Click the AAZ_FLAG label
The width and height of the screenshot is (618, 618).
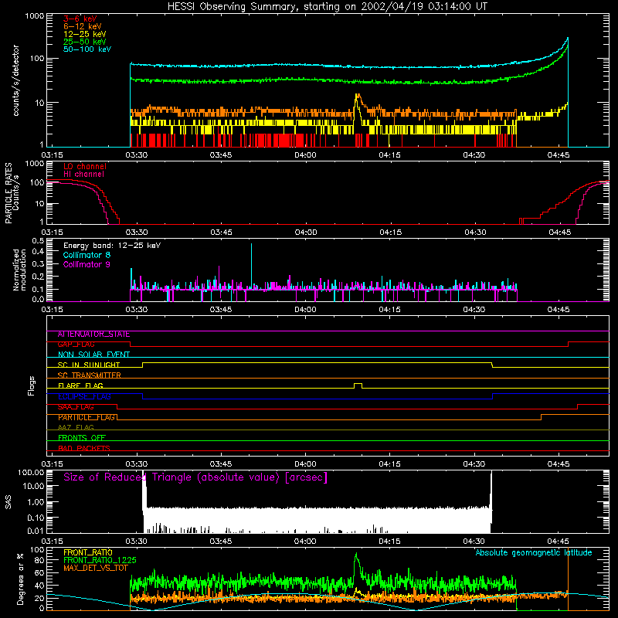(x=76, y=427)
